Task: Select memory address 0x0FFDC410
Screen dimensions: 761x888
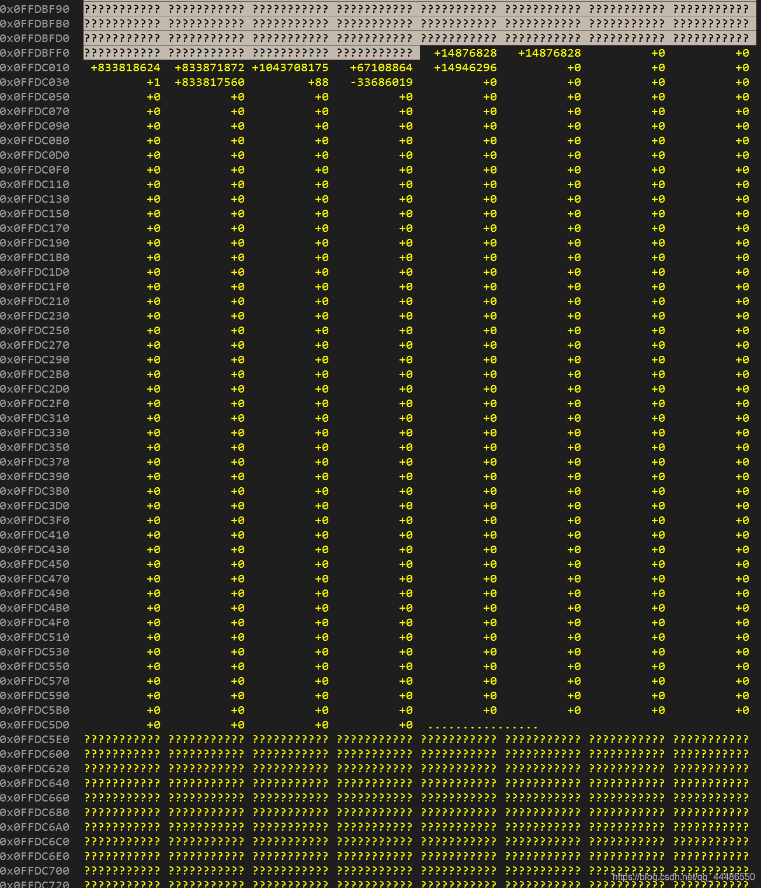Action: pyautogui.click(x=34, y=535)
